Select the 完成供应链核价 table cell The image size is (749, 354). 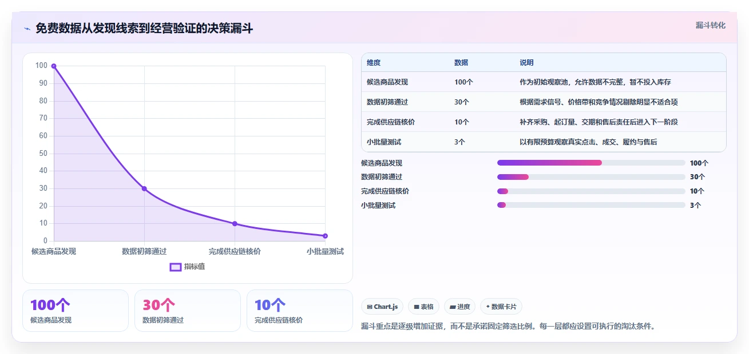[x=391, y=122]
